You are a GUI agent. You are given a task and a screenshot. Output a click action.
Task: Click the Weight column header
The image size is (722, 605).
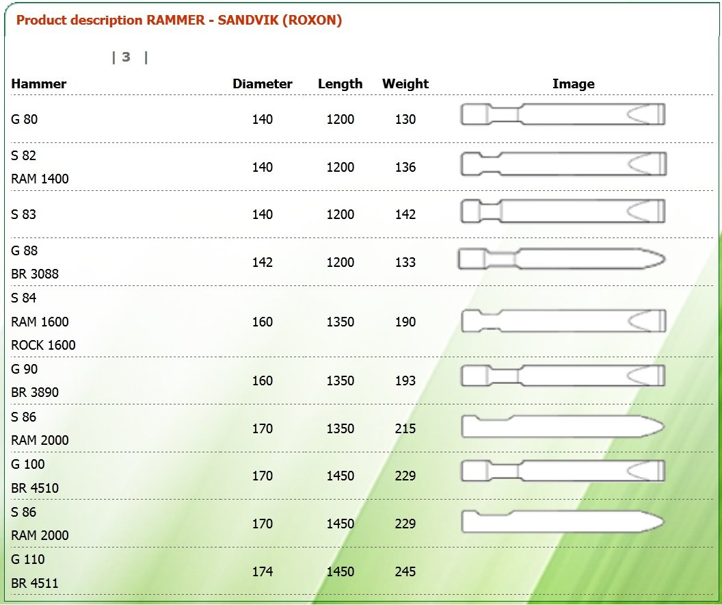pyautogui.click(x=405, y=84)
